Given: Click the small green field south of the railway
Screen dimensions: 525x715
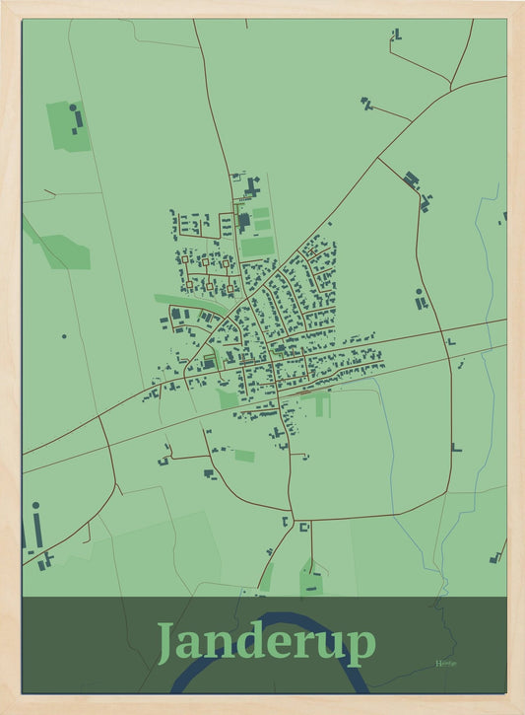Looking at the screenshot, I should (x=245, y=456).
